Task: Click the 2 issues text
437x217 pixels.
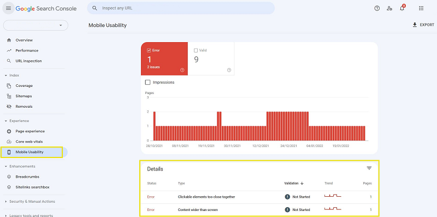Action: pos(153,67)
